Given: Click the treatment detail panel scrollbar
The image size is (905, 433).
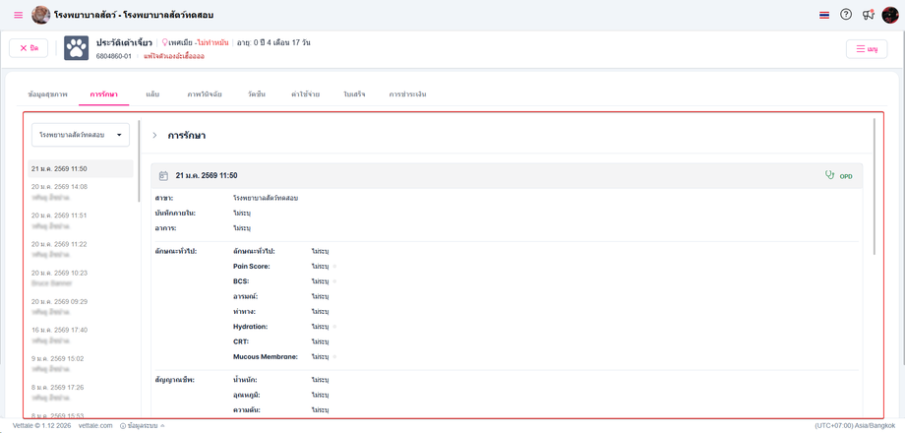Looking at the screenshot, I should click(875, 186).
